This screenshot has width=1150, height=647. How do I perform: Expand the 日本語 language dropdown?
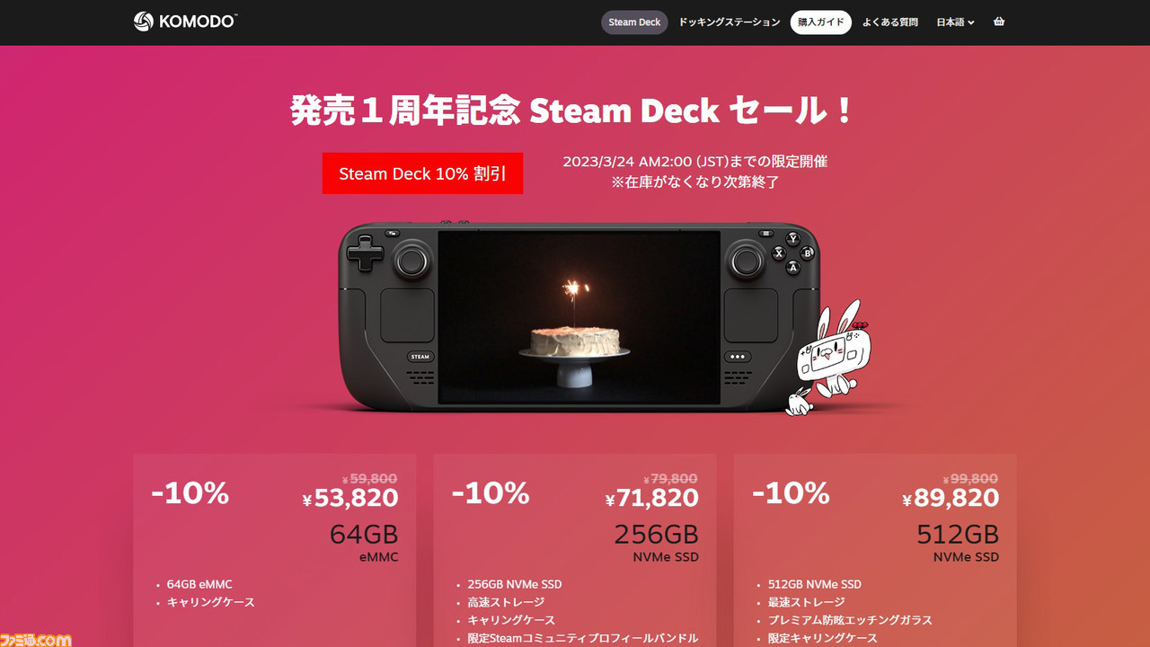pos(955,22)
